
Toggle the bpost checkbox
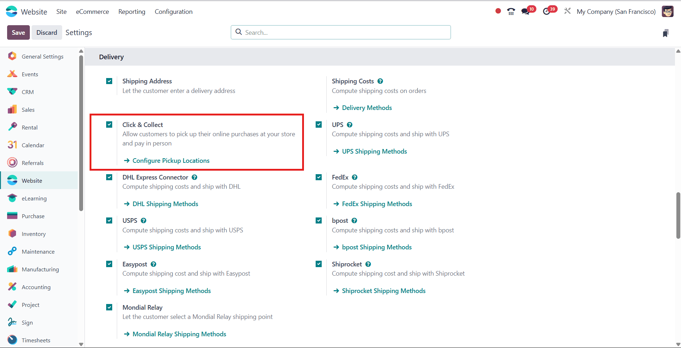(319, 221)
